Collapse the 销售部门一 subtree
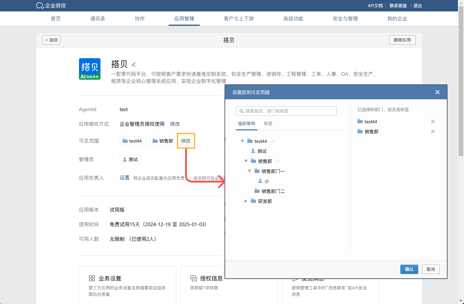Screen dimensions: 464x304 click(x=249, y=171)
